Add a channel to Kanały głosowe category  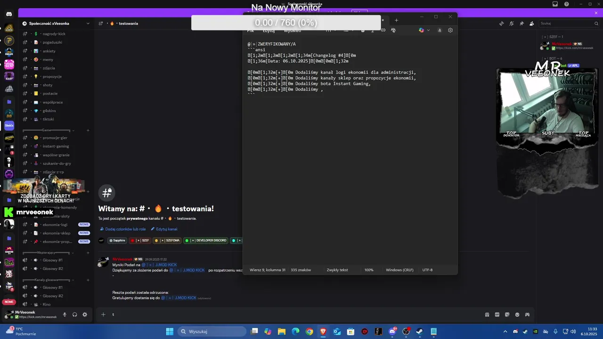88,280
